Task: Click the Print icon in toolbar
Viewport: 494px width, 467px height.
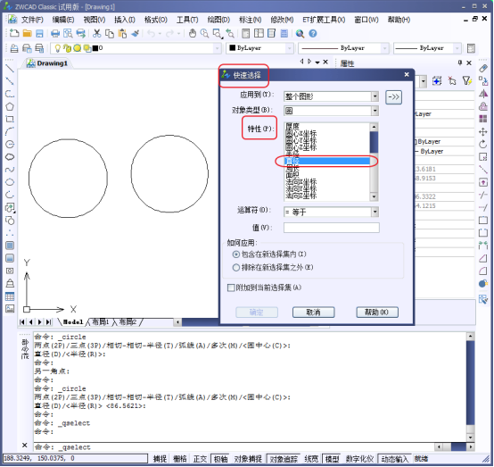Action: point(55,33)
